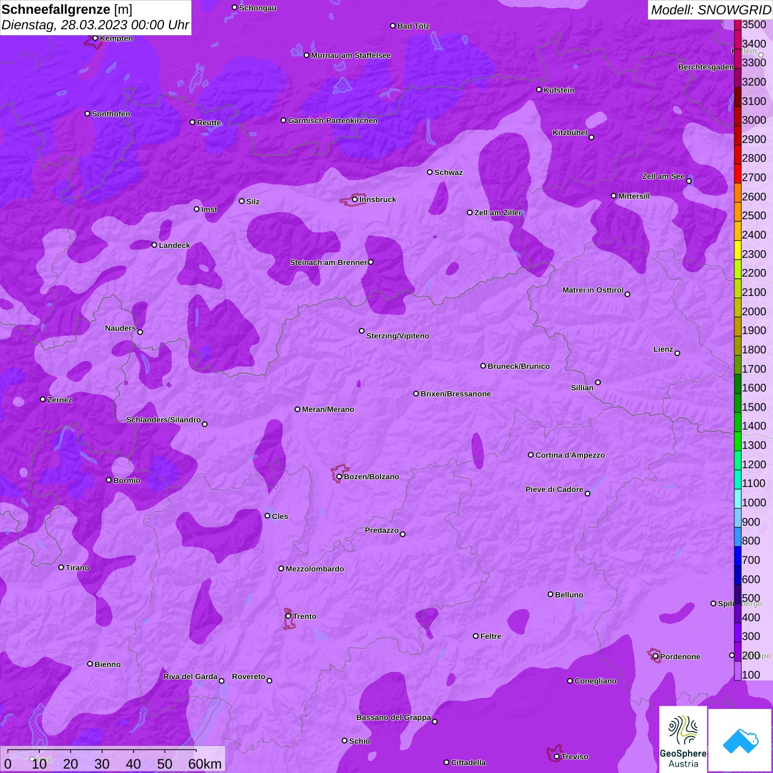The image size is (773, 773).
Task: Click the Bienno label
Action: [108, 664]
